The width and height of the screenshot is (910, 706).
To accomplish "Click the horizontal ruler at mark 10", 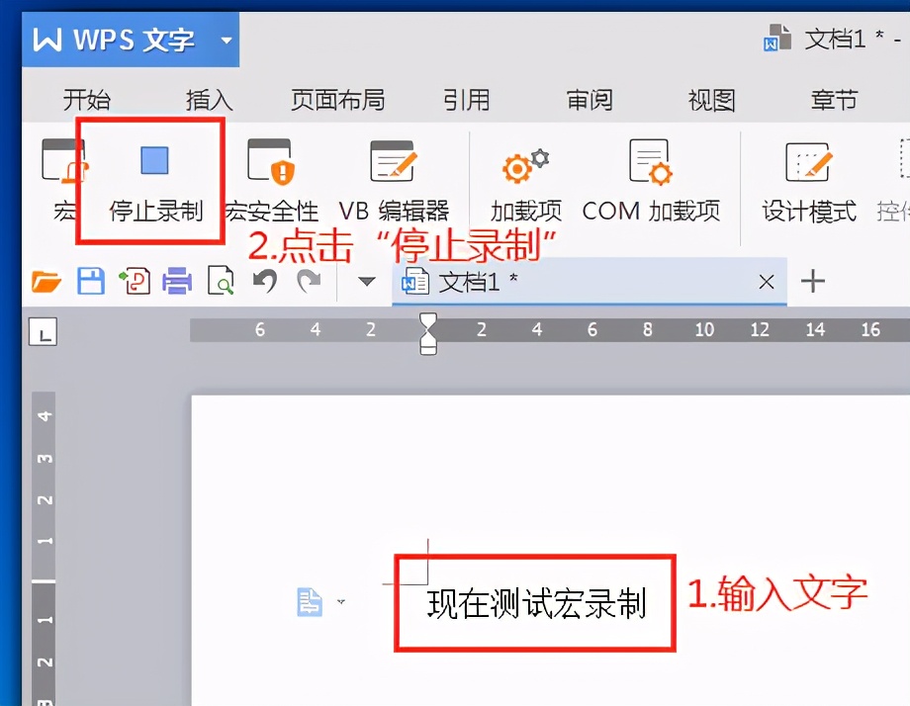I will 704,329.
